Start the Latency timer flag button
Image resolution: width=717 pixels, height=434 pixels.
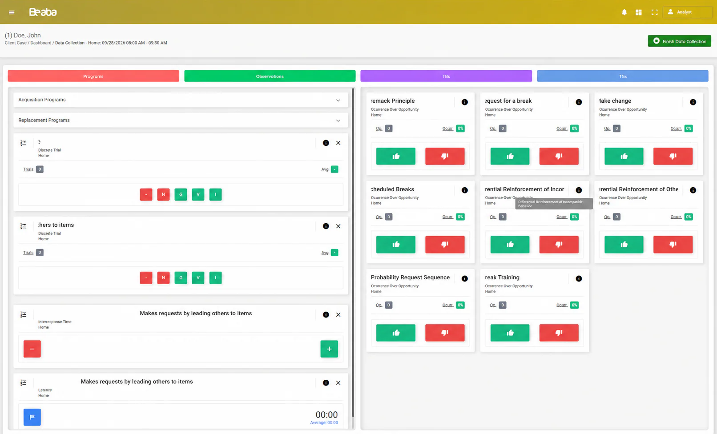(x=32, y=417)
